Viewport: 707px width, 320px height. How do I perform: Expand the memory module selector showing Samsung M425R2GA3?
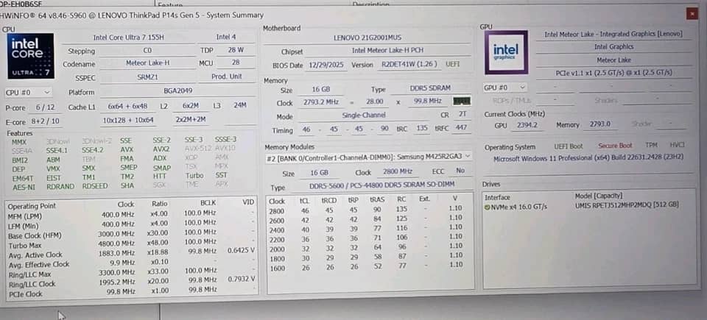click(368, 157)
